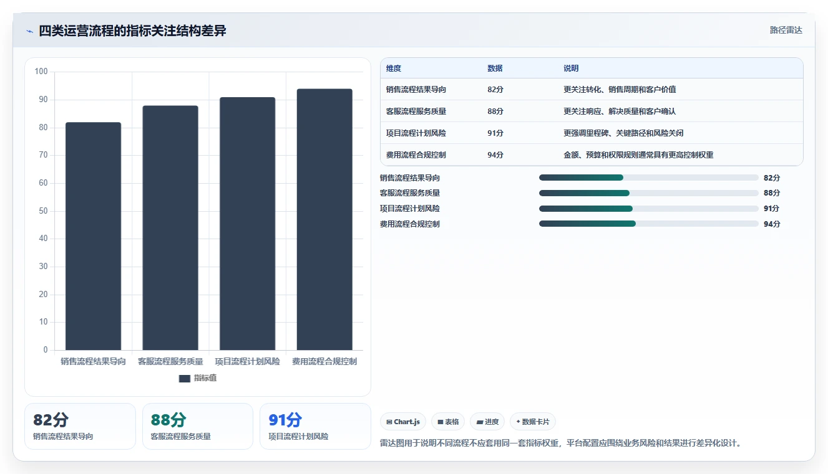Image resolution: width=828 pixels, height=474 pixels.
Task: Click the 指标值 legend label
Action: pyautogui.click(x=205, y=378)
